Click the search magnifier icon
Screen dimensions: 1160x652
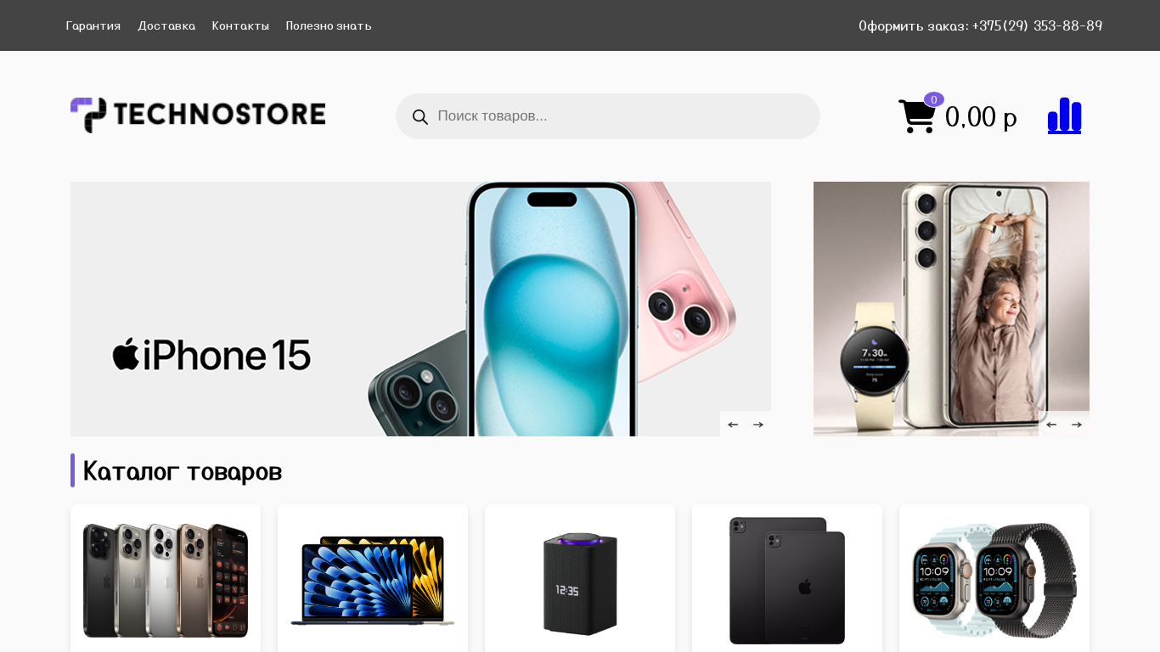tap(420, 116)
